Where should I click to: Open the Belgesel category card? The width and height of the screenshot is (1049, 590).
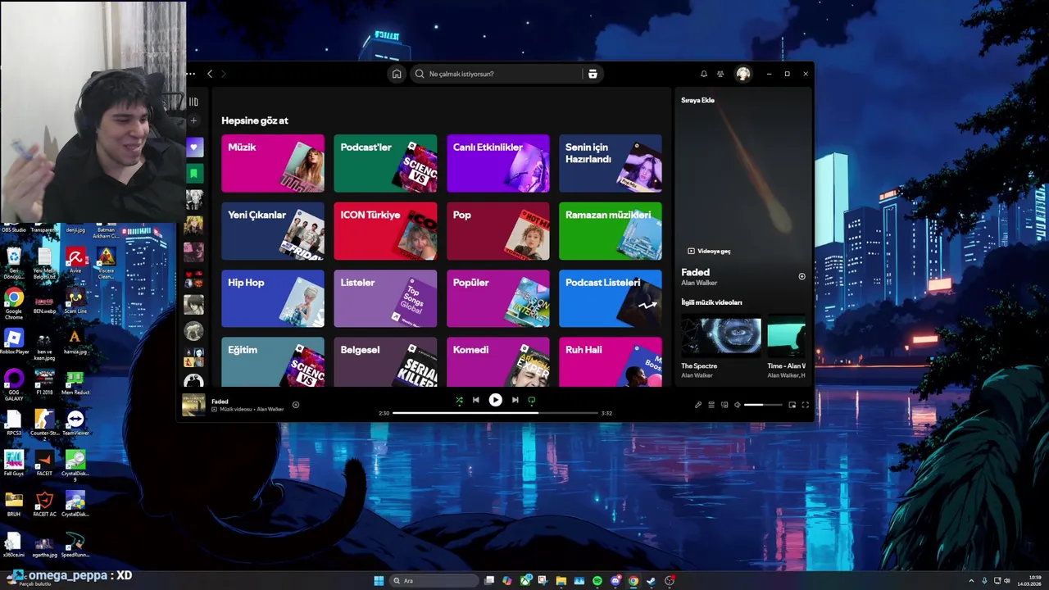(x=385, y=361)
